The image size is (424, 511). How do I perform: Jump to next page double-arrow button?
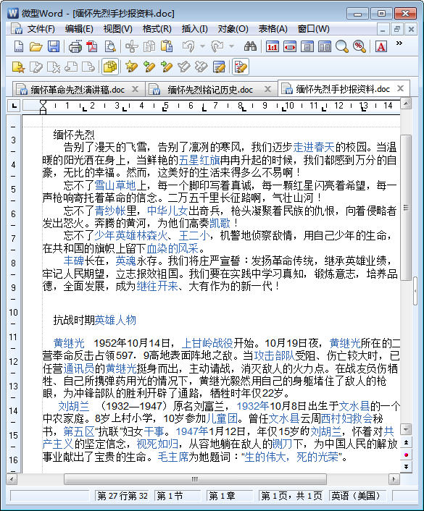pos(406,467)
